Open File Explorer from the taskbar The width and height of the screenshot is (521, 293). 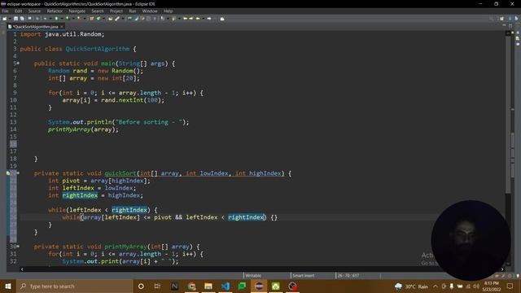coord(208,286)
